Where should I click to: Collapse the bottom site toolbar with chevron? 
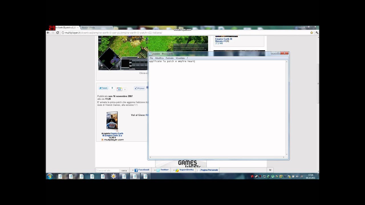tap(270, 170)
